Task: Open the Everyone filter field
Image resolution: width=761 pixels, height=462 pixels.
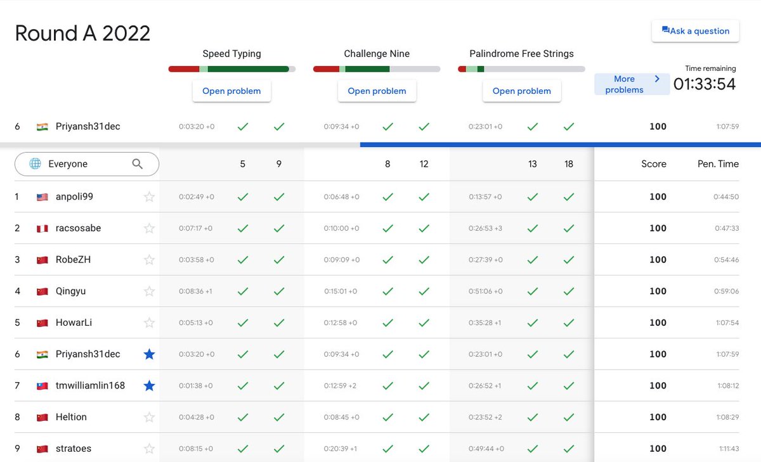Action: click(87, 164)
